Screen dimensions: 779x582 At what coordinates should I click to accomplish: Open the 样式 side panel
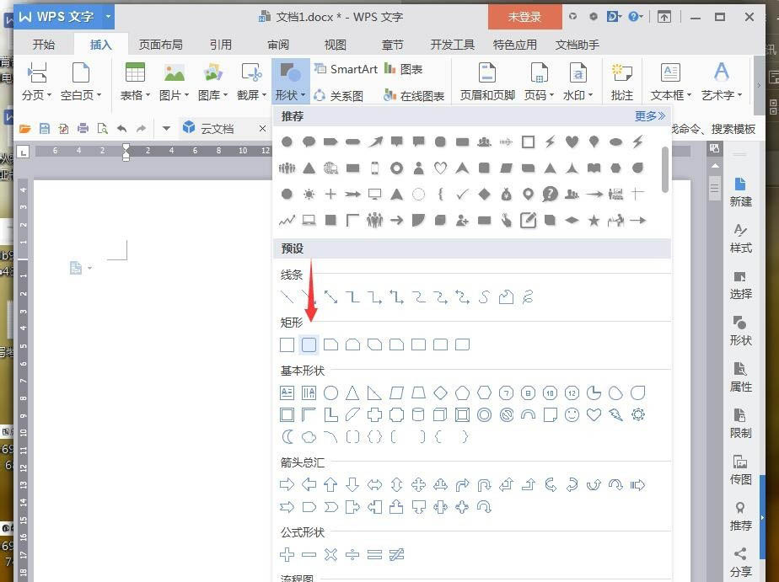[740, 238]
